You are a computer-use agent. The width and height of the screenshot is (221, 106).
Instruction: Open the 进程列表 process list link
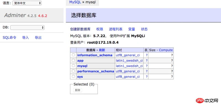pos(115,29)
